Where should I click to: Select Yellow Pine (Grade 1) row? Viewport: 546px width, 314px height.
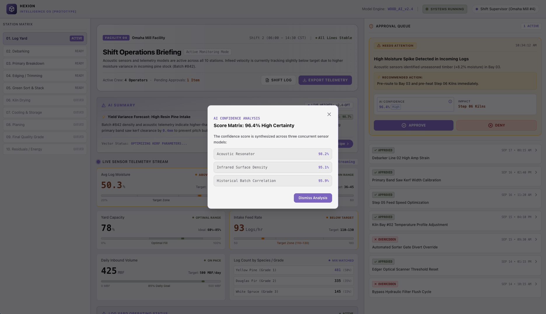pyautogui.click(x=294, y=270)
